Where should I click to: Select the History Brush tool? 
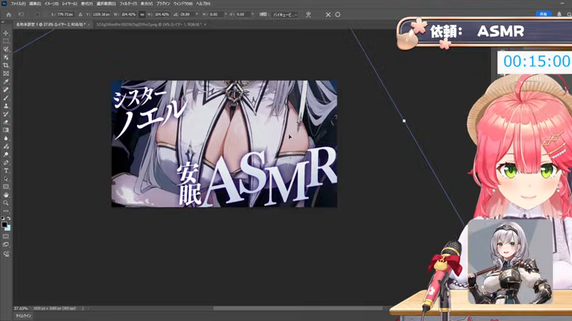point(6,114)
